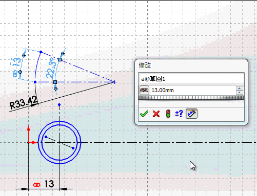Select the point above the circle's vertical centerline

59,104
